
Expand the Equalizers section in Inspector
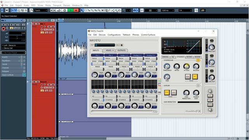pyautogui.click(x=13, y=61)
